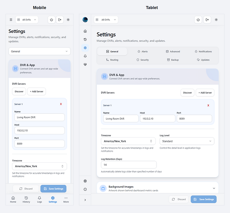This screenshot has width=230, height=213.
Task: Click Host field 192.0.2.10 in Tablet
Action: 157,118
